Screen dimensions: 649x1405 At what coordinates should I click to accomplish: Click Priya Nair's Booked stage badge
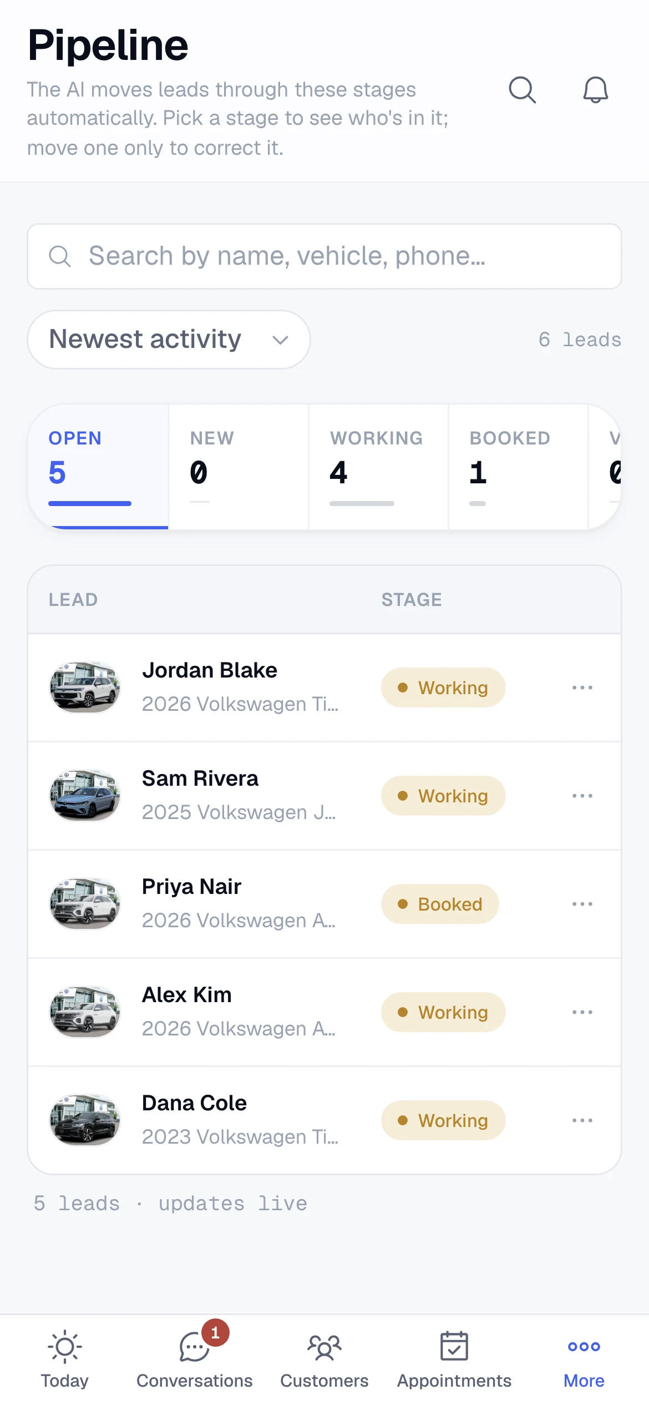[440, 904]
